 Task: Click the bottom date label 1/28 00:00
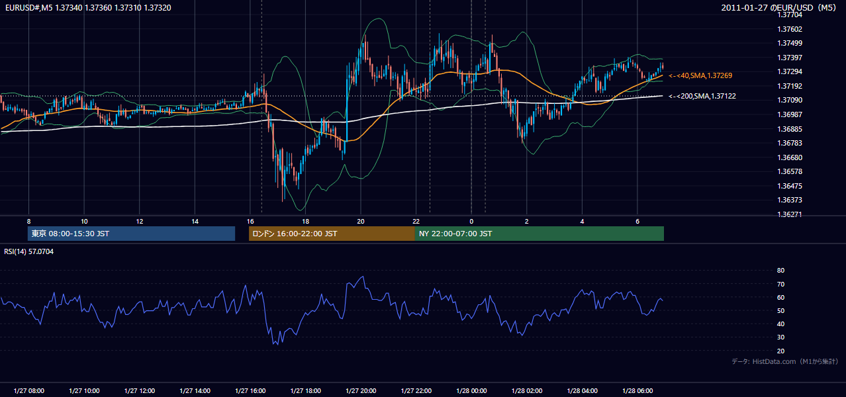click(x=471, y=391)
